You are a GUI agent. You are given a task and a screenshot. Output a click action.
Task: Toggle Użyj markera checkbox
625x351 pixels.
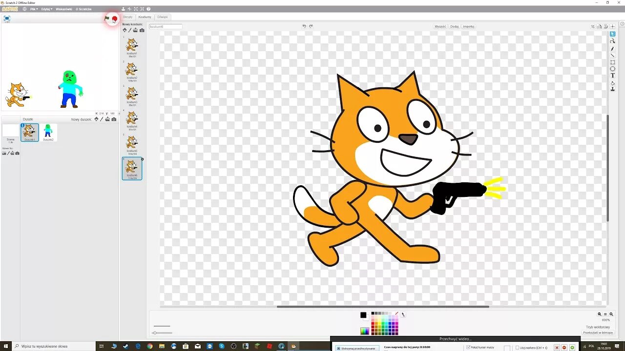tap(517, 348)
